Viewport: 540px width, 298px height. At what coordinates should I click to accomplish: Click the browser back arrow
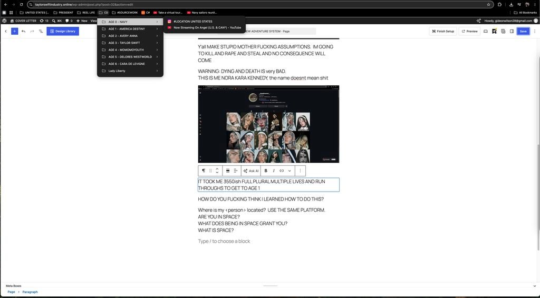point(5,4)
